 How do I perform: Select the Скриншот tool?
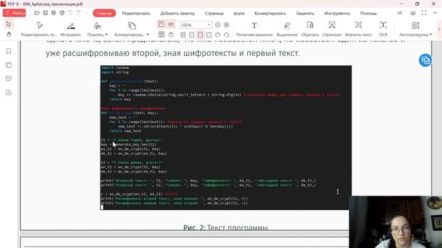tap(331, 29)
